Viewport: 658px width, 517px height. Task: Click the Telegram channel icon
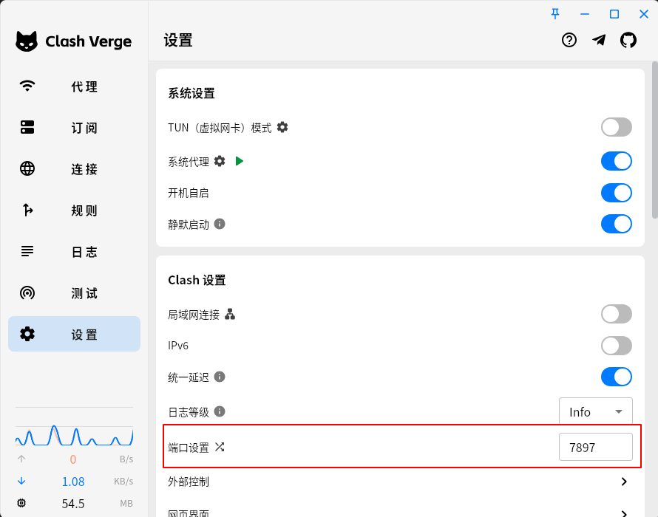599,41
